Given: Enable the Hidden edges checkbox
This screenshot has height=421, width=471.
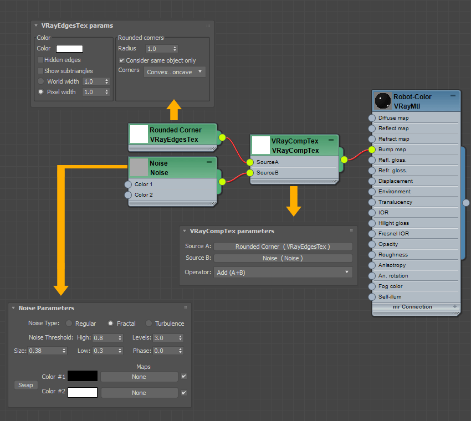Looking at the screenshot, I should point(40,60).
